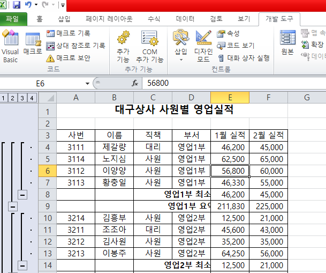Click 코드 보기 view code

(x=236, y=46)
